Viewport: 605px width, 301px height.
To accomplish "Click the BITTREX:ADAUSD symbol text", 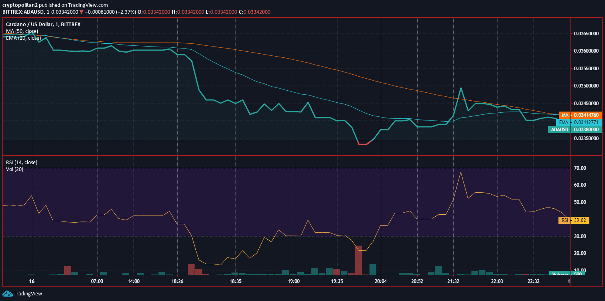I will pyautogui.click(x=23, y=12).
